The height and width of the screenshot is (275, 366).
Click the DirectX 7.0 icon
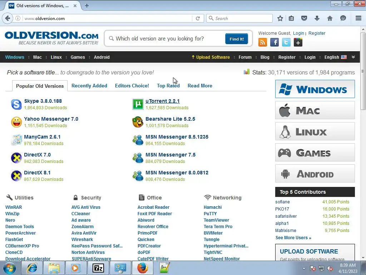(16, 158)
